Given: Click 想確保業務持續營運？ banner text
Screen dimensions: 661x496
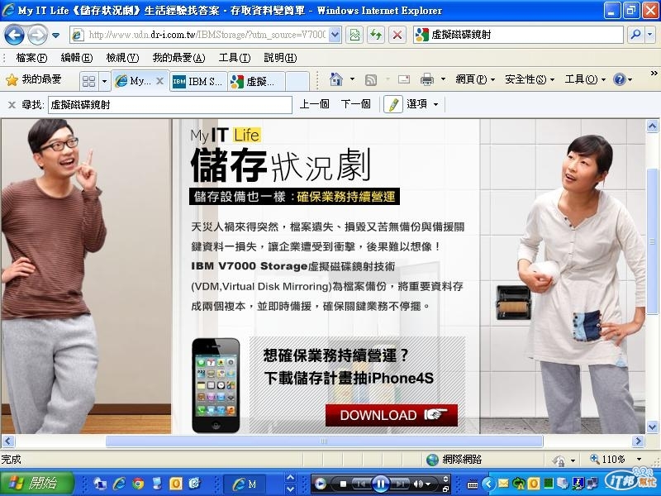Looking at the screenshot, I should tap(336, 355).
